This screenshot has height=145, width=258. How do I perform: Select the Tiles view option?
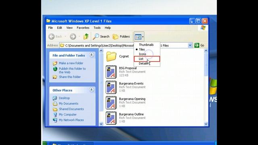(147, 49)
